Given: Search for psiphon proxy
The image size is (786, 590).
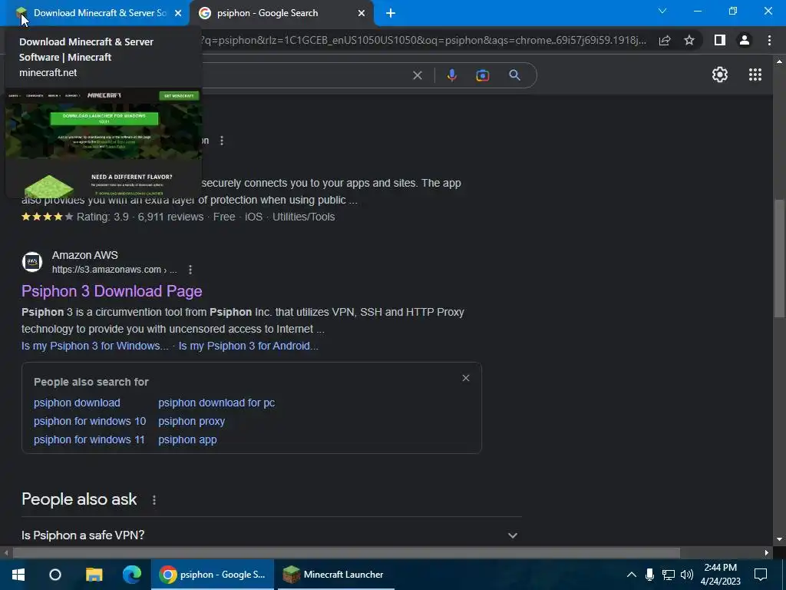Looking at the screenshot, I should click(191, 421).
